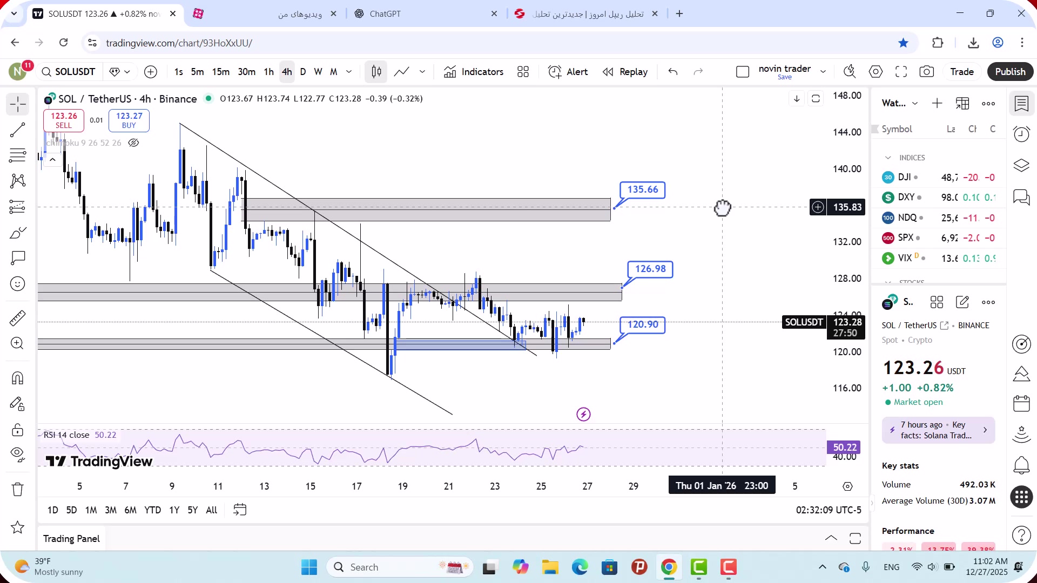Open candlestick chart type selector

tap(376, 72)
